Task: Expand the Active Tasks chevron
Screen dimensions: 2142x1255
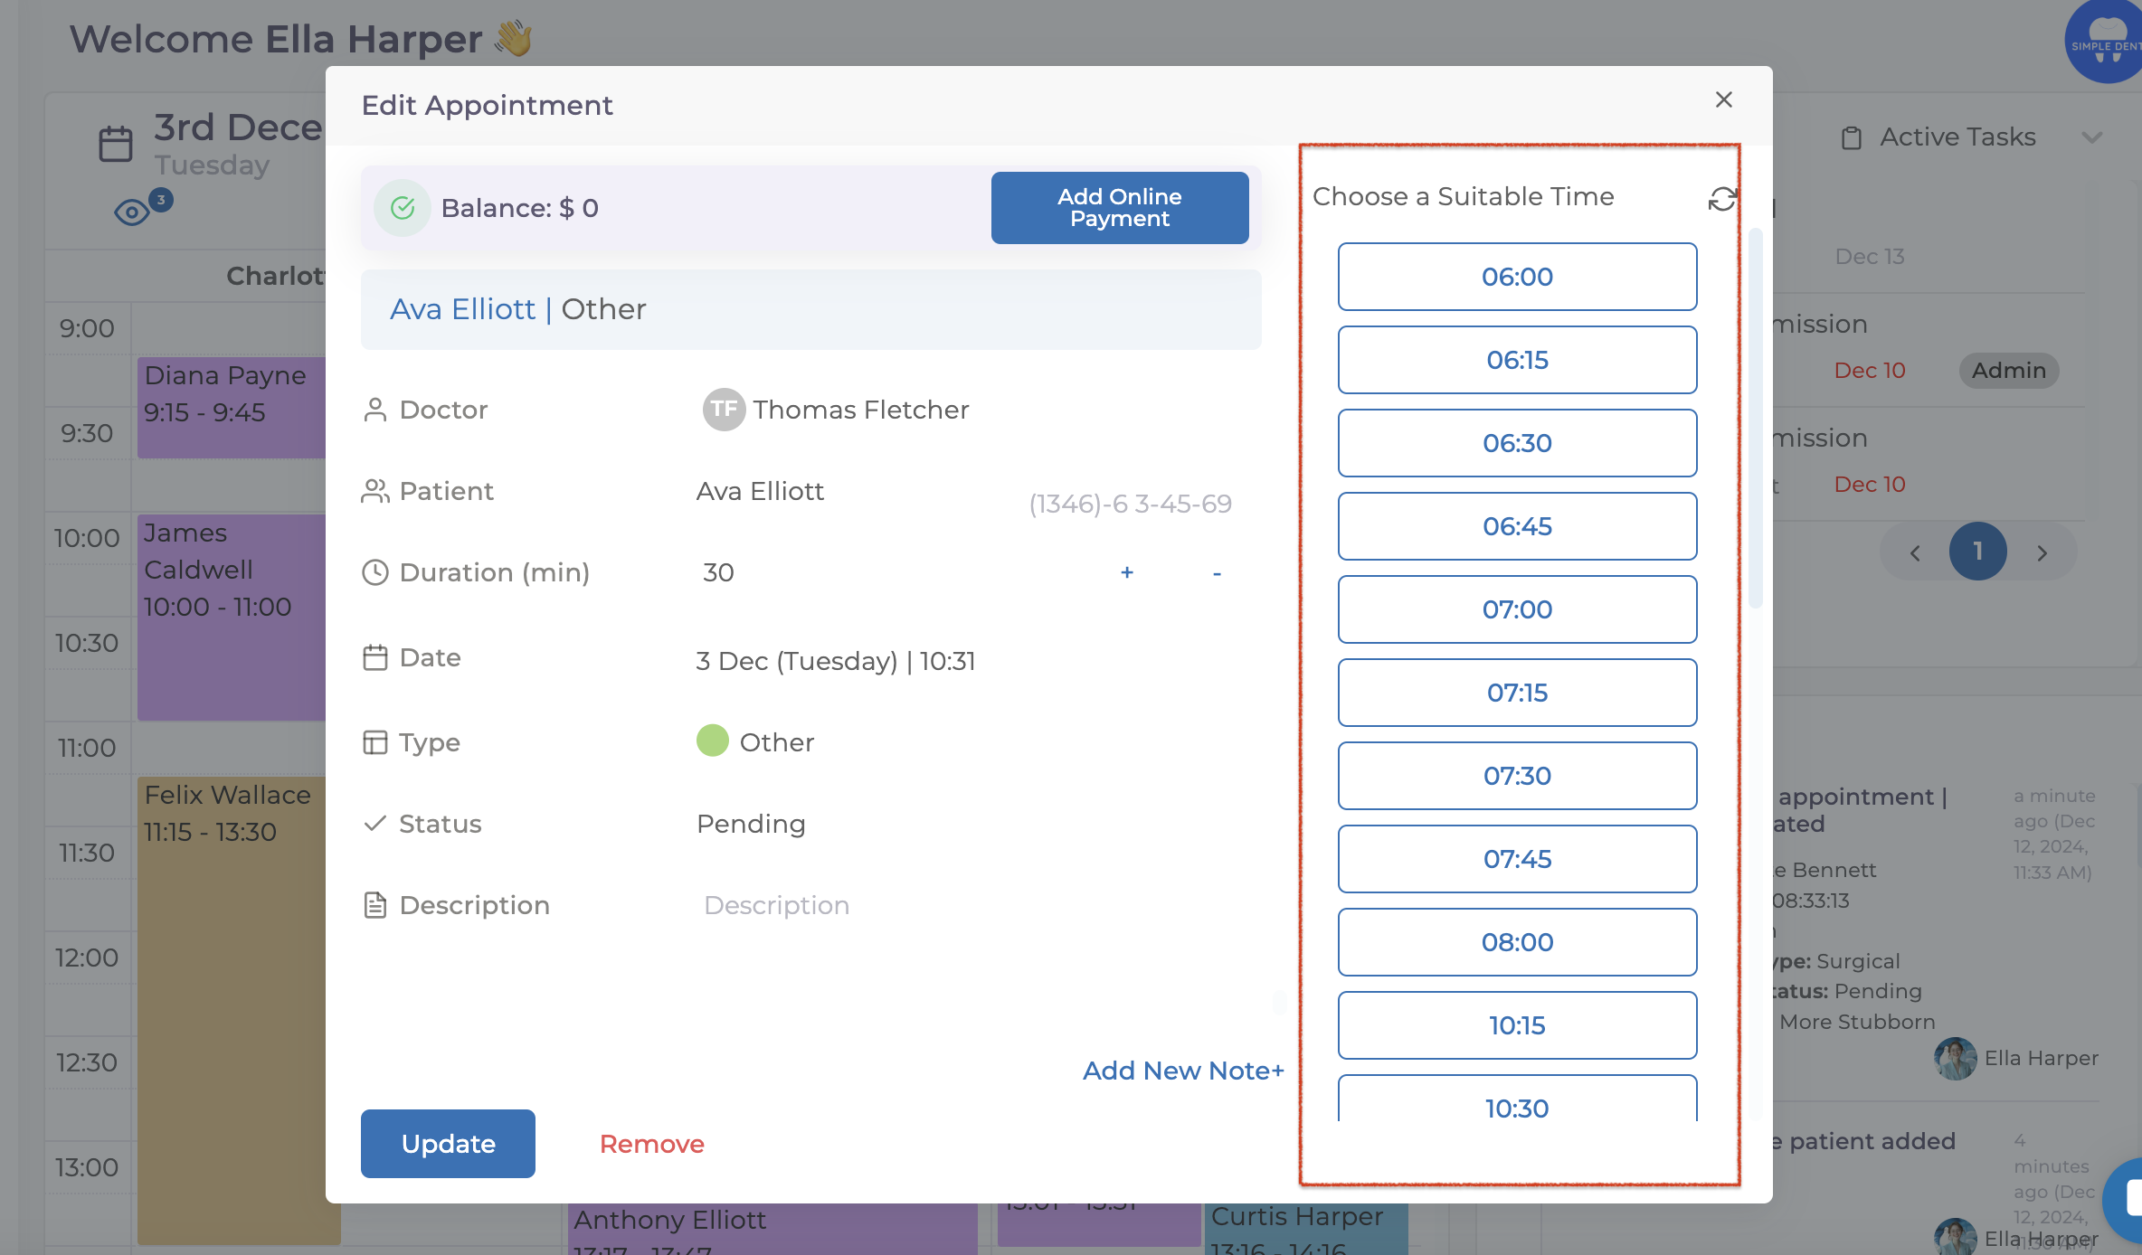Action: click(x=2091, y=137)
